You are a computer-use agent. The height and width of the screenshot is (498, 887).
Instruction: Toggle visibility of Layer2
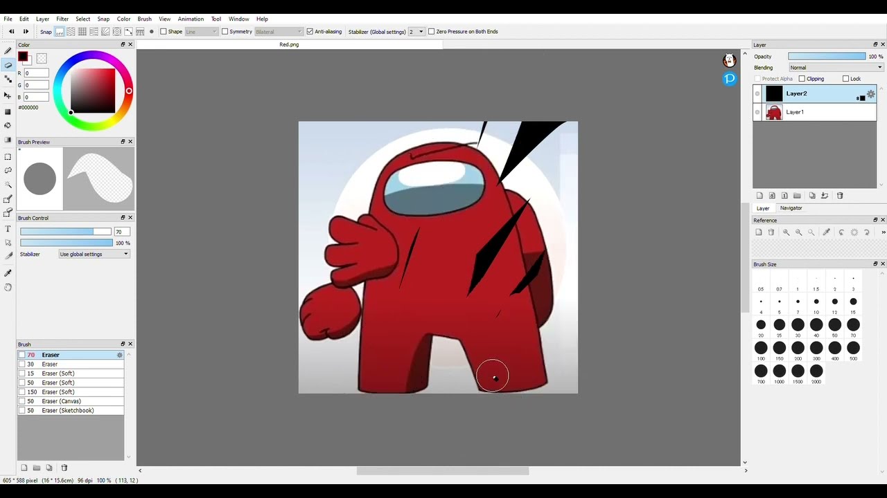click(757, 93)
